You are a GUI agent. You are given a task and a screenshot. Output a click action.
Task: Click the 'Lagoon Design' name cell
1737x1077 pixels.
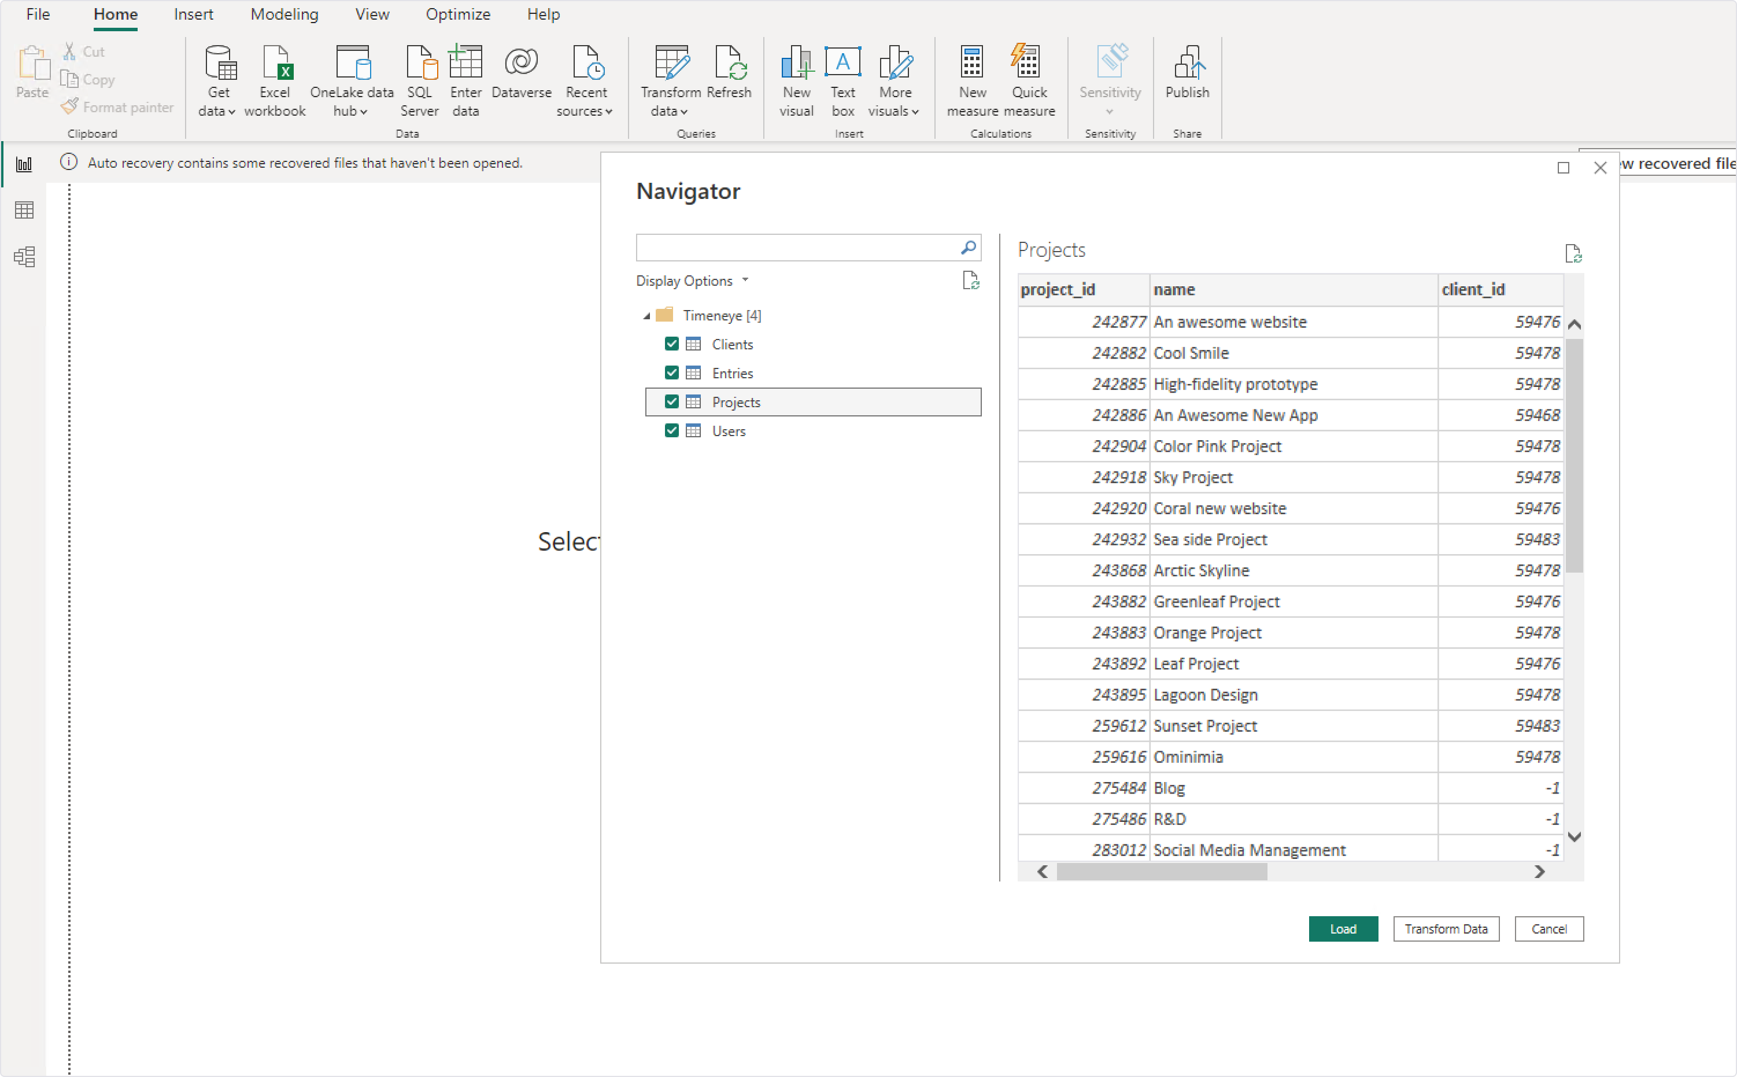1293,695
